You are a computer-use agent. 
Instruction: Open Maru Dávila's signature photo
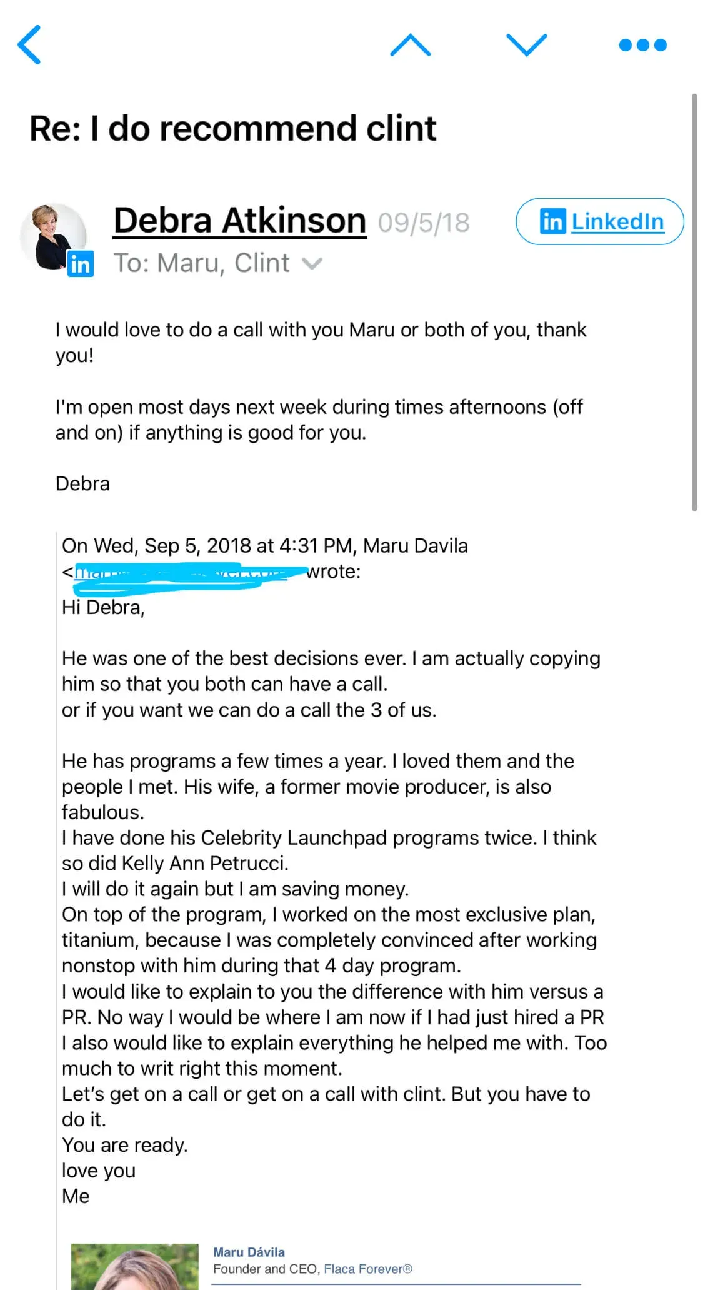click(x=134, y=1266)
